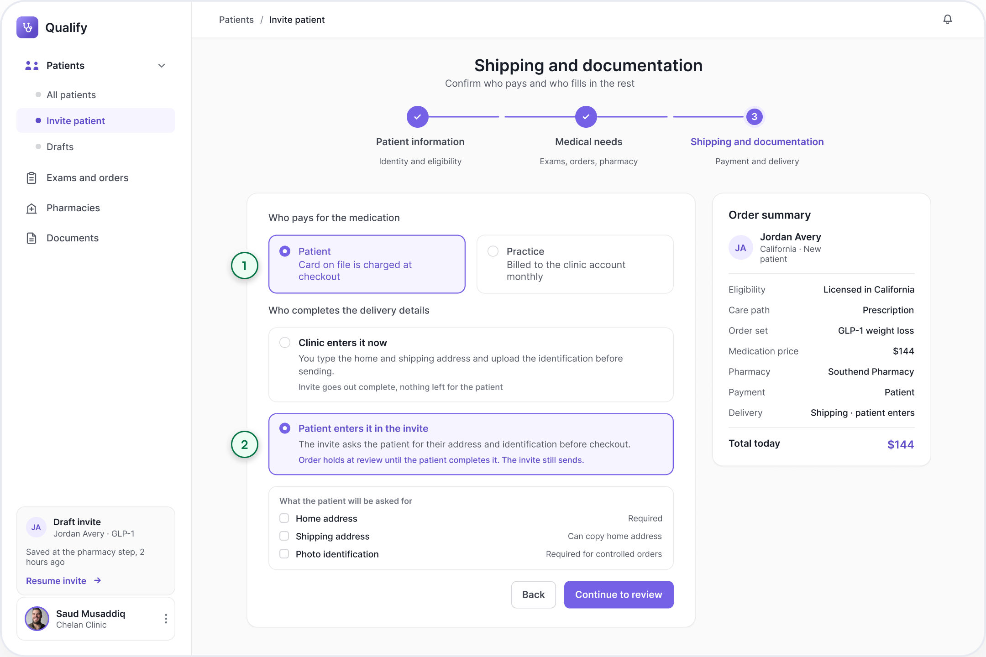The width and height of the screenshot is (986, 657).
Task: Click the Southend Pharmacy value
Action: click(871, 372)
